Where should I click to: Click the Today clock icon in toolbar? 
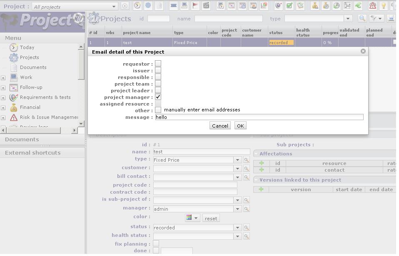(x=137, y=6)
